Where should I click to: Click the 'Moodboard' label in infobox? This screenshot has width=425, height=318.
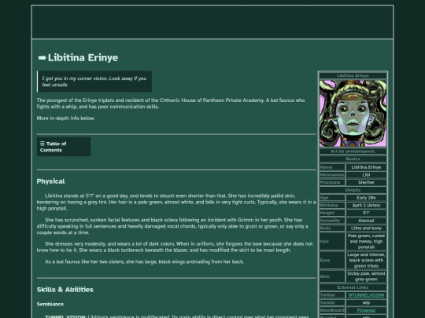(x=332, y=310)
